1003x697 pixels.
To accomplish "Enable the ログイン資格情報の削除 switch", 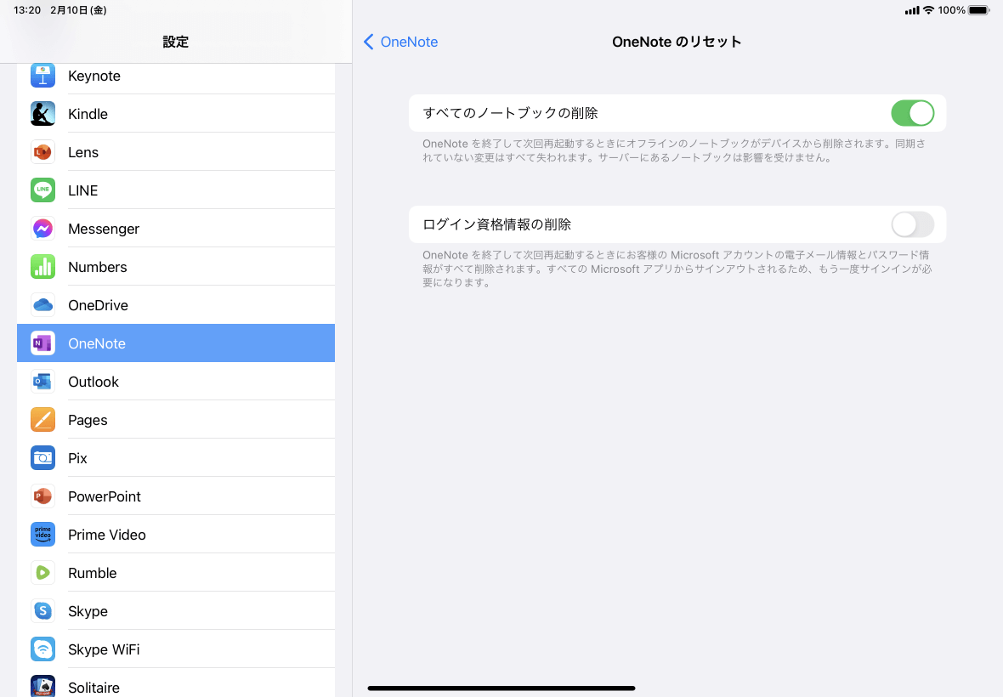I will pyautogui.click(x=913, y=224).
